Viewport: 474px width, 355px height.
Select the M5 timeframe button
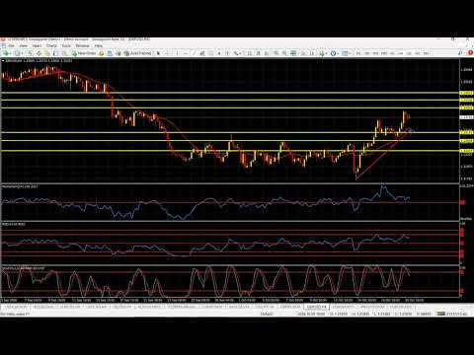[367, 53]
